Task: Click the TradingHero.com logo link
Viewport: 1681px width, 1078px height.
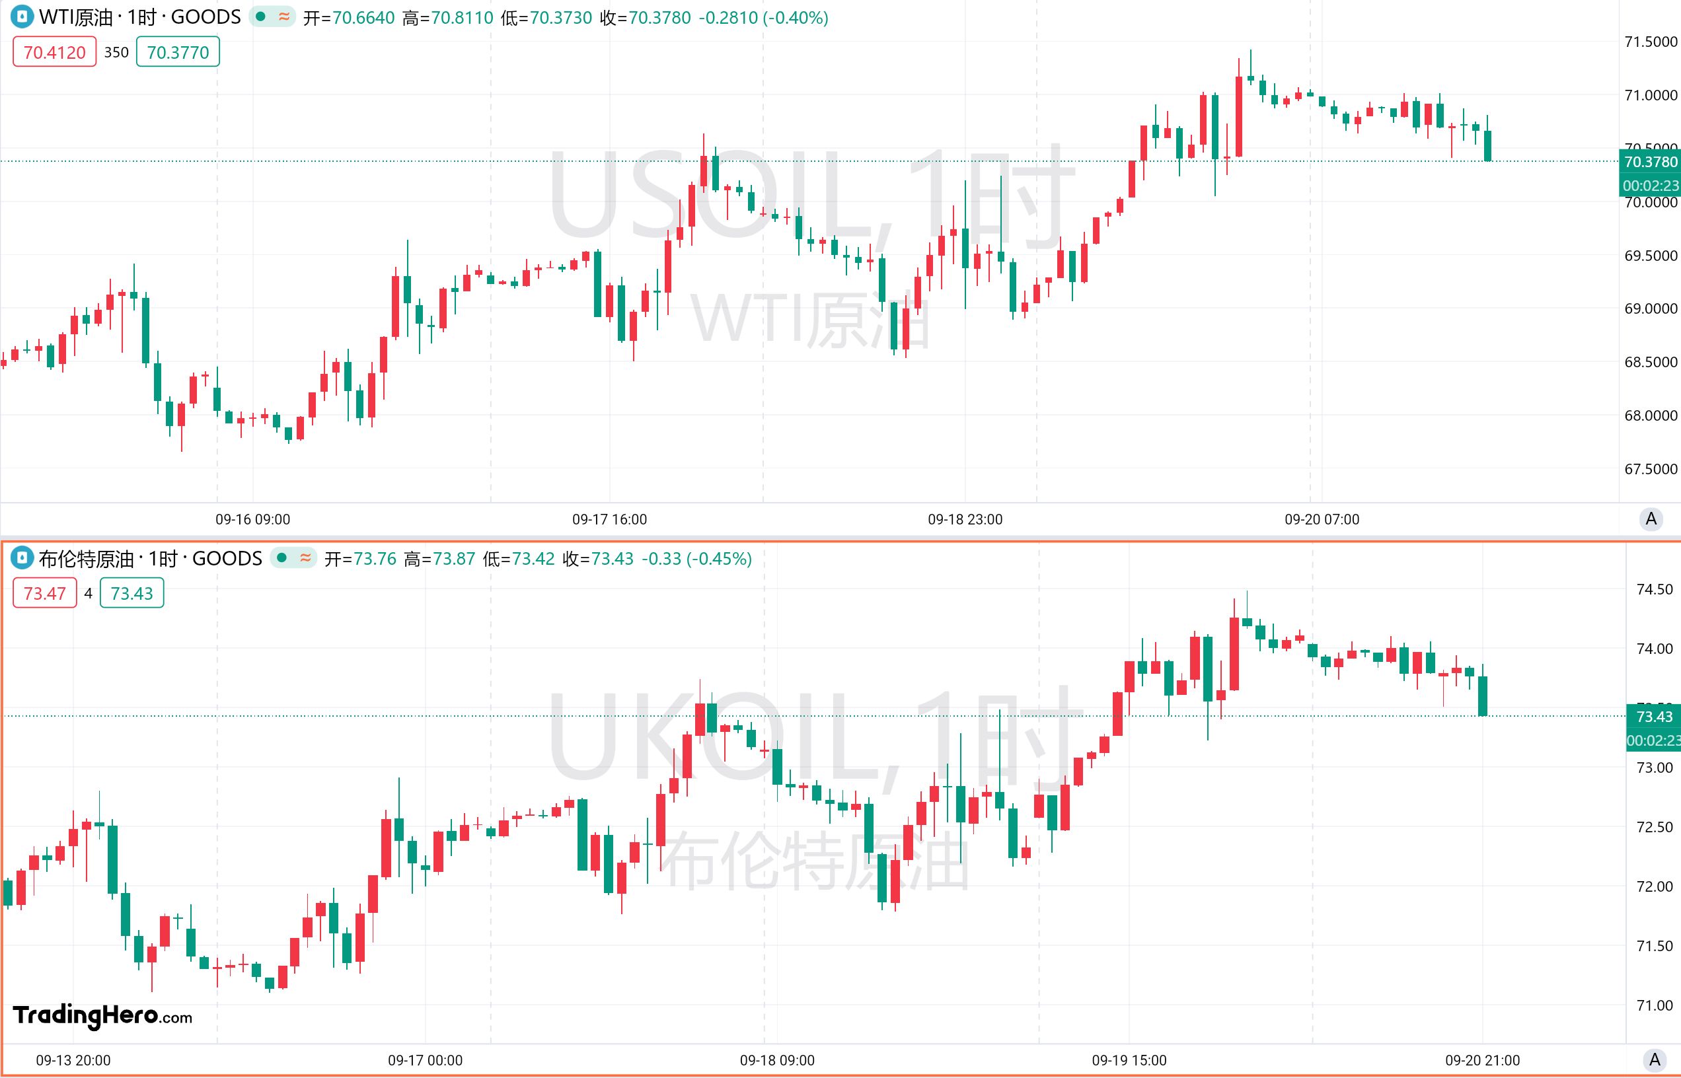Action: (x=102, y=1015)
